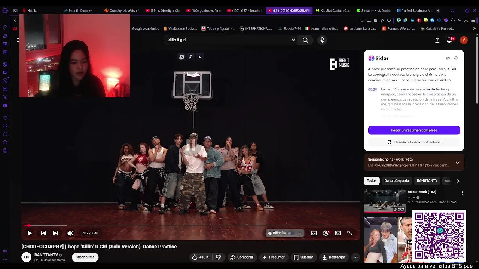Open more actions menu below video
The width and height of the screenshot is (479, 269).
point(356,257)
